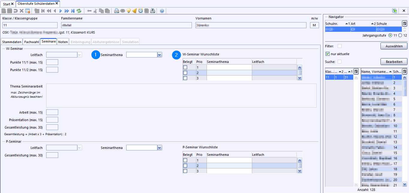Jump to the first record
Viewport: 409px width, 193px height.
[x=43, y=11]
